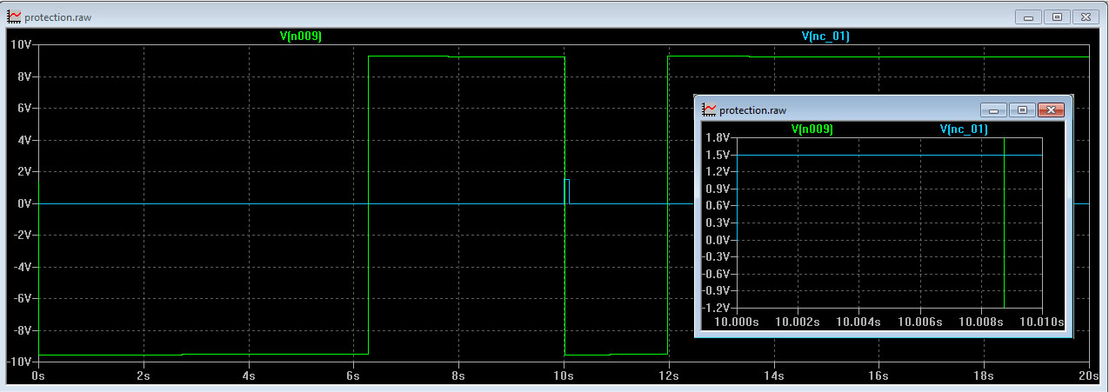Click the 10.004s label on inset time axis
The image size is (1109, 392).
pos(858,322)
